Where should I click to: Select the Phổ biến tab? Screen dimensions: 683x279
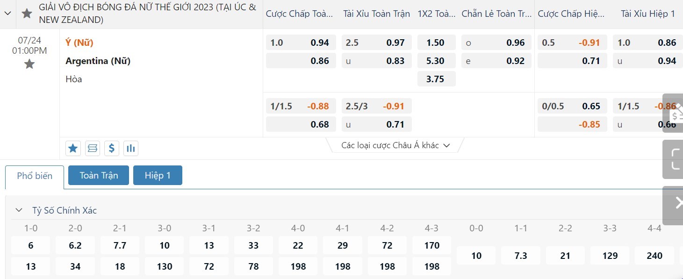click(35, 176)
